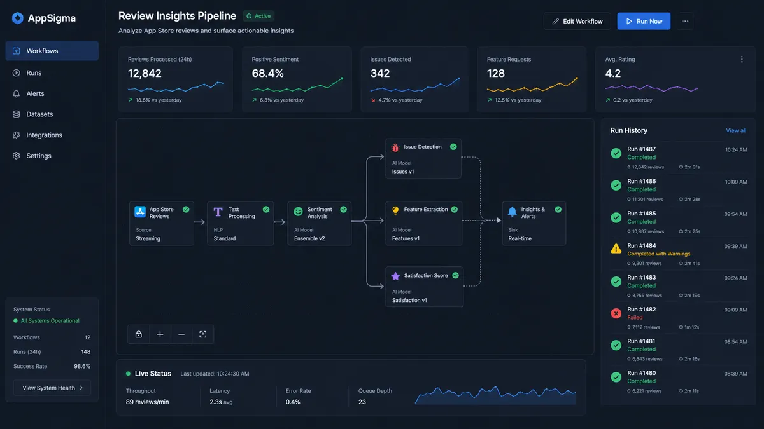The width and height of the screenshot is (764, 429).
Task: Click the Alerts bell icon in sidebar
Action: (17, 93)
